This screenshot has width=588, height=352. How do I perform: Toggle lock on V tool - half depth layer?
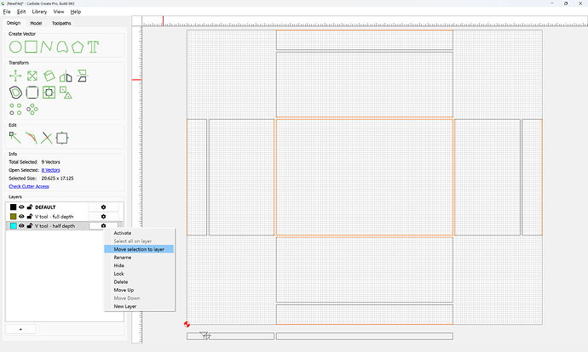[30, 225]
